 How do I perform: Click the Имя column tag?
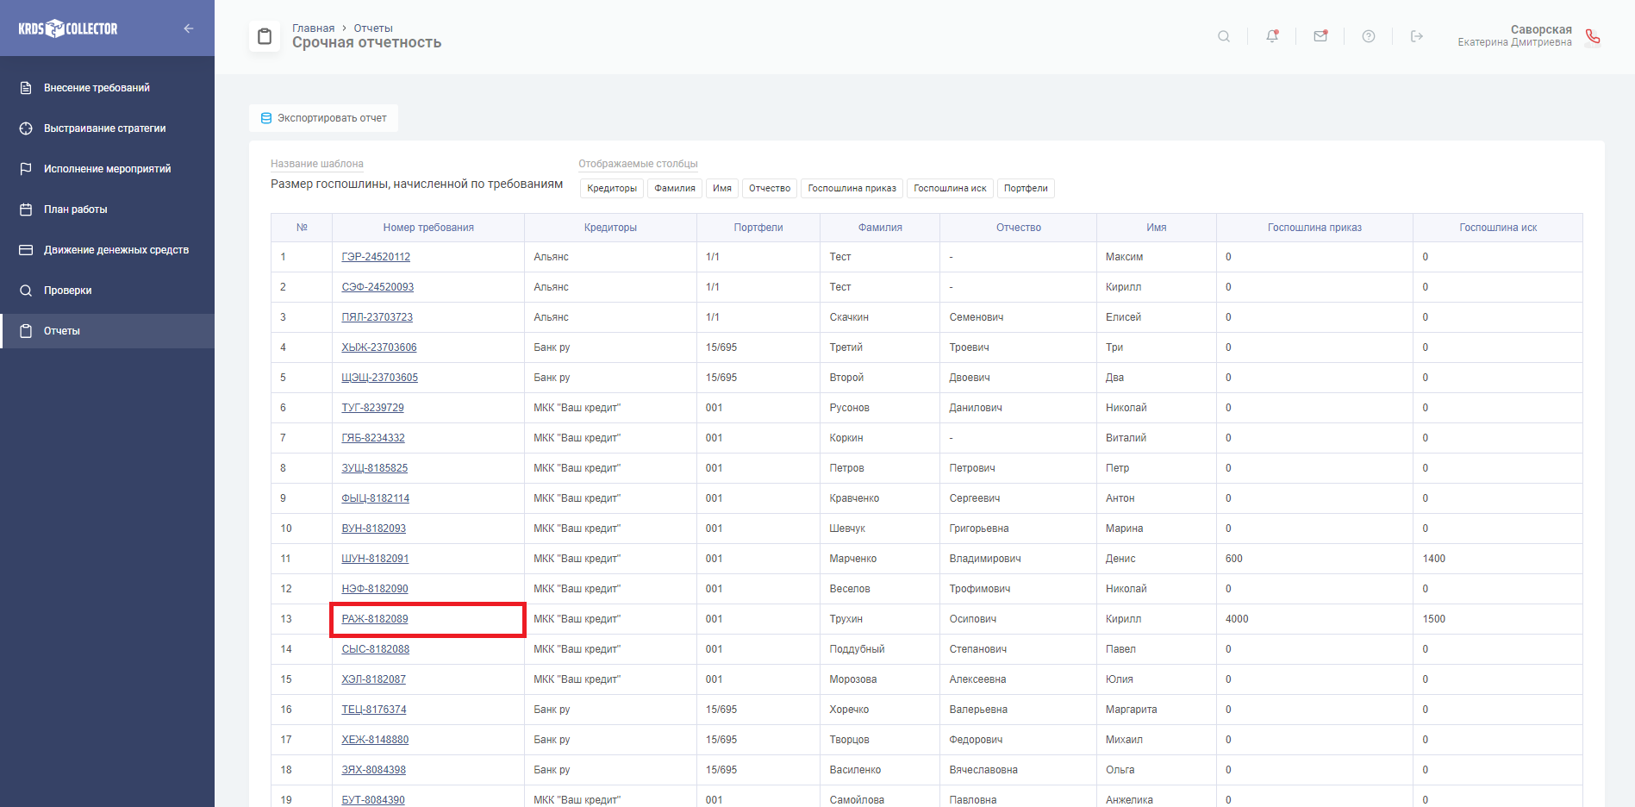[722, 188]
